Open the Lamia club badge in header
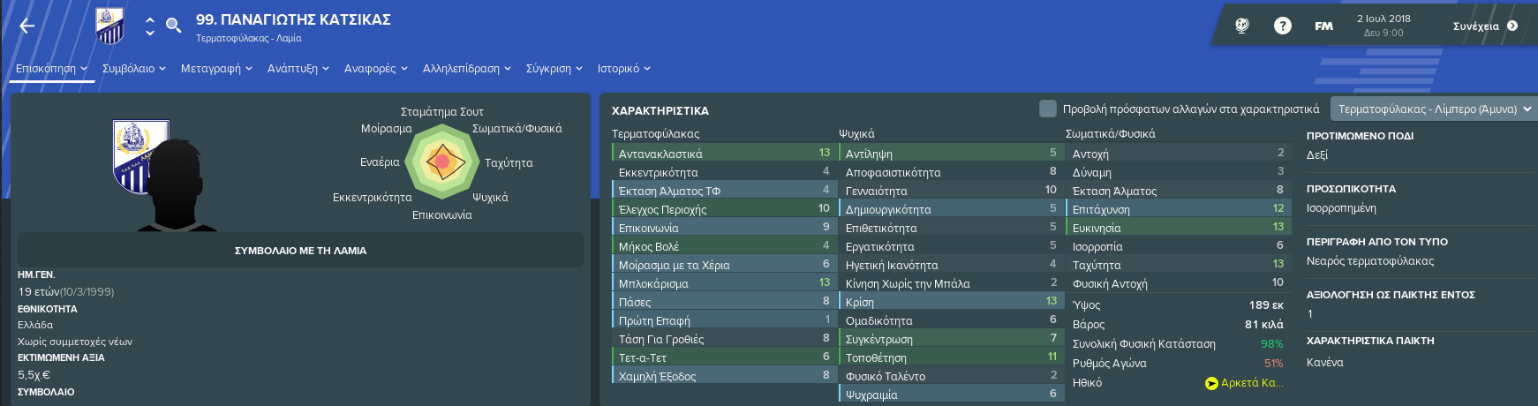 click(x=109, y=26)
